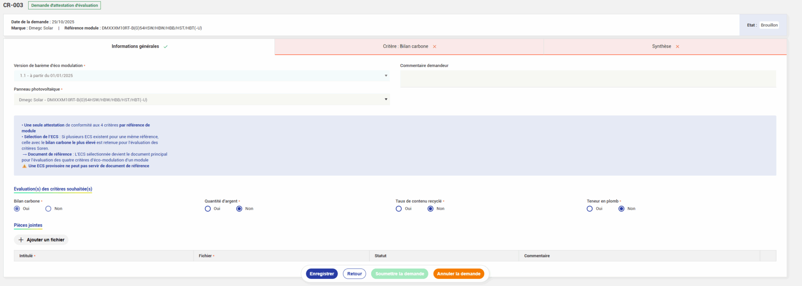Click the plus icon beside Ajouter un fichier

21,240
